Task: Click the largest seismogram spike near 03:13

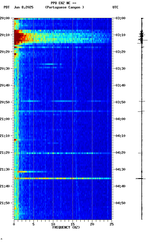Action: pyautogui.click(x=143, y=40)
